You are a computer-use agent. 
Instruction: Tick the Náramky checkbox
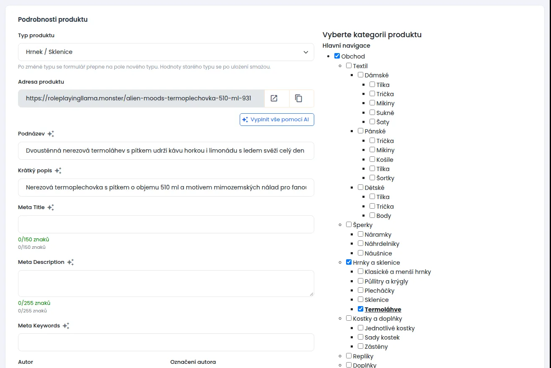[360, 234]
